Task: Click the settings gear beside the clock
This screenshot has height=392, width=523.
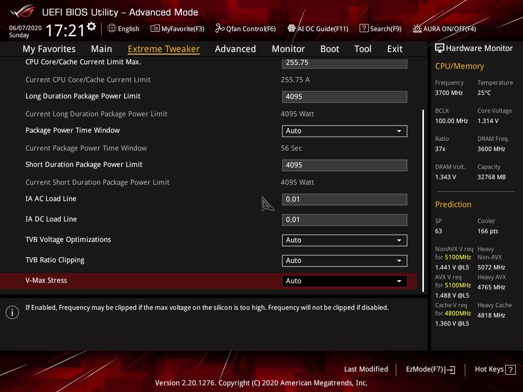Action: pyautogui.click(x=91, y=27)
